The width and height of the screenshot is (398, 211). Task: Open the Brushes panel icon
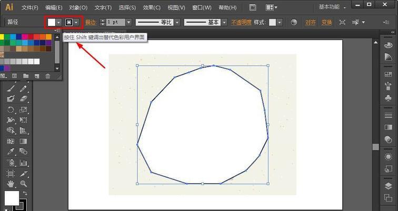pos(389,85)
